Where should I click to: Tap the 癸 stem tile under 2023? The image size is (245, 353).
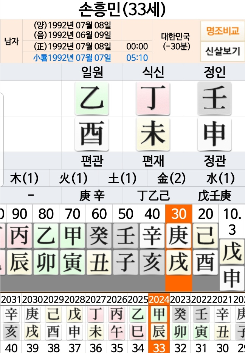[180, 314]
